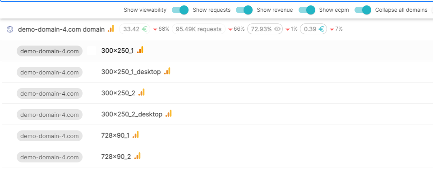Select the 0.39 € ecpm badge
Screen dimensions: 433x171
tap(313, 29)
